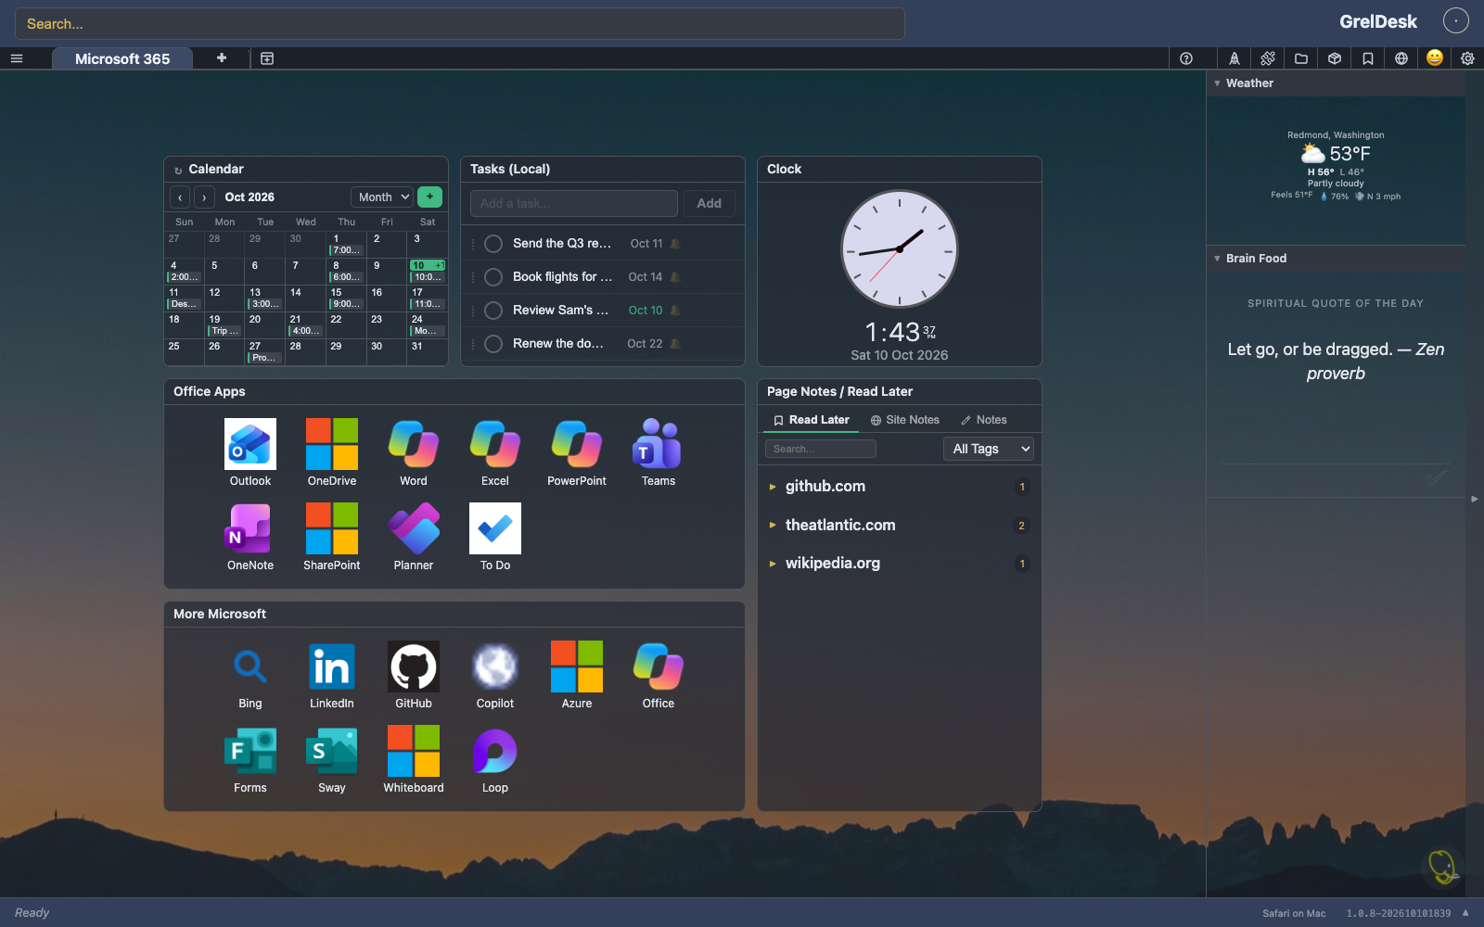This screenshot has height=927, width=1484.
Task: Open the OneNote app
Action: tap(250, 528)
